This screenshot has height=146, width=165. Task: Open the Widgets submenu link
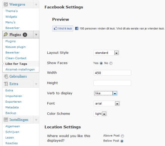coord(11,17)
